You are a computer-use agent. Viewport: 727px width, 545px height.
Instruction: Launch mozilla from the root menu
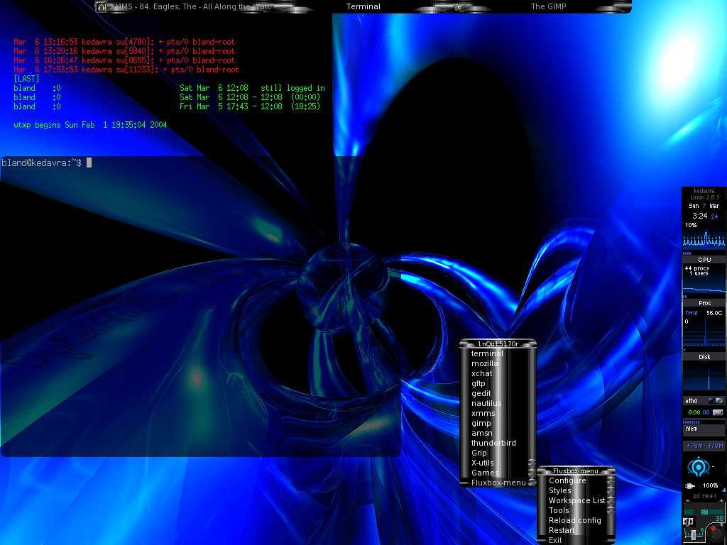[x=485, y=363]
